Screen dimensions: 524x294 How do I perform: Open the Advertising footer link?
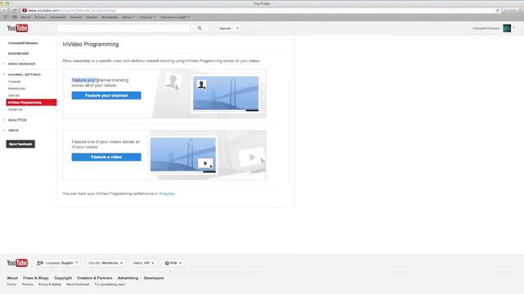[x=128, y=278]
